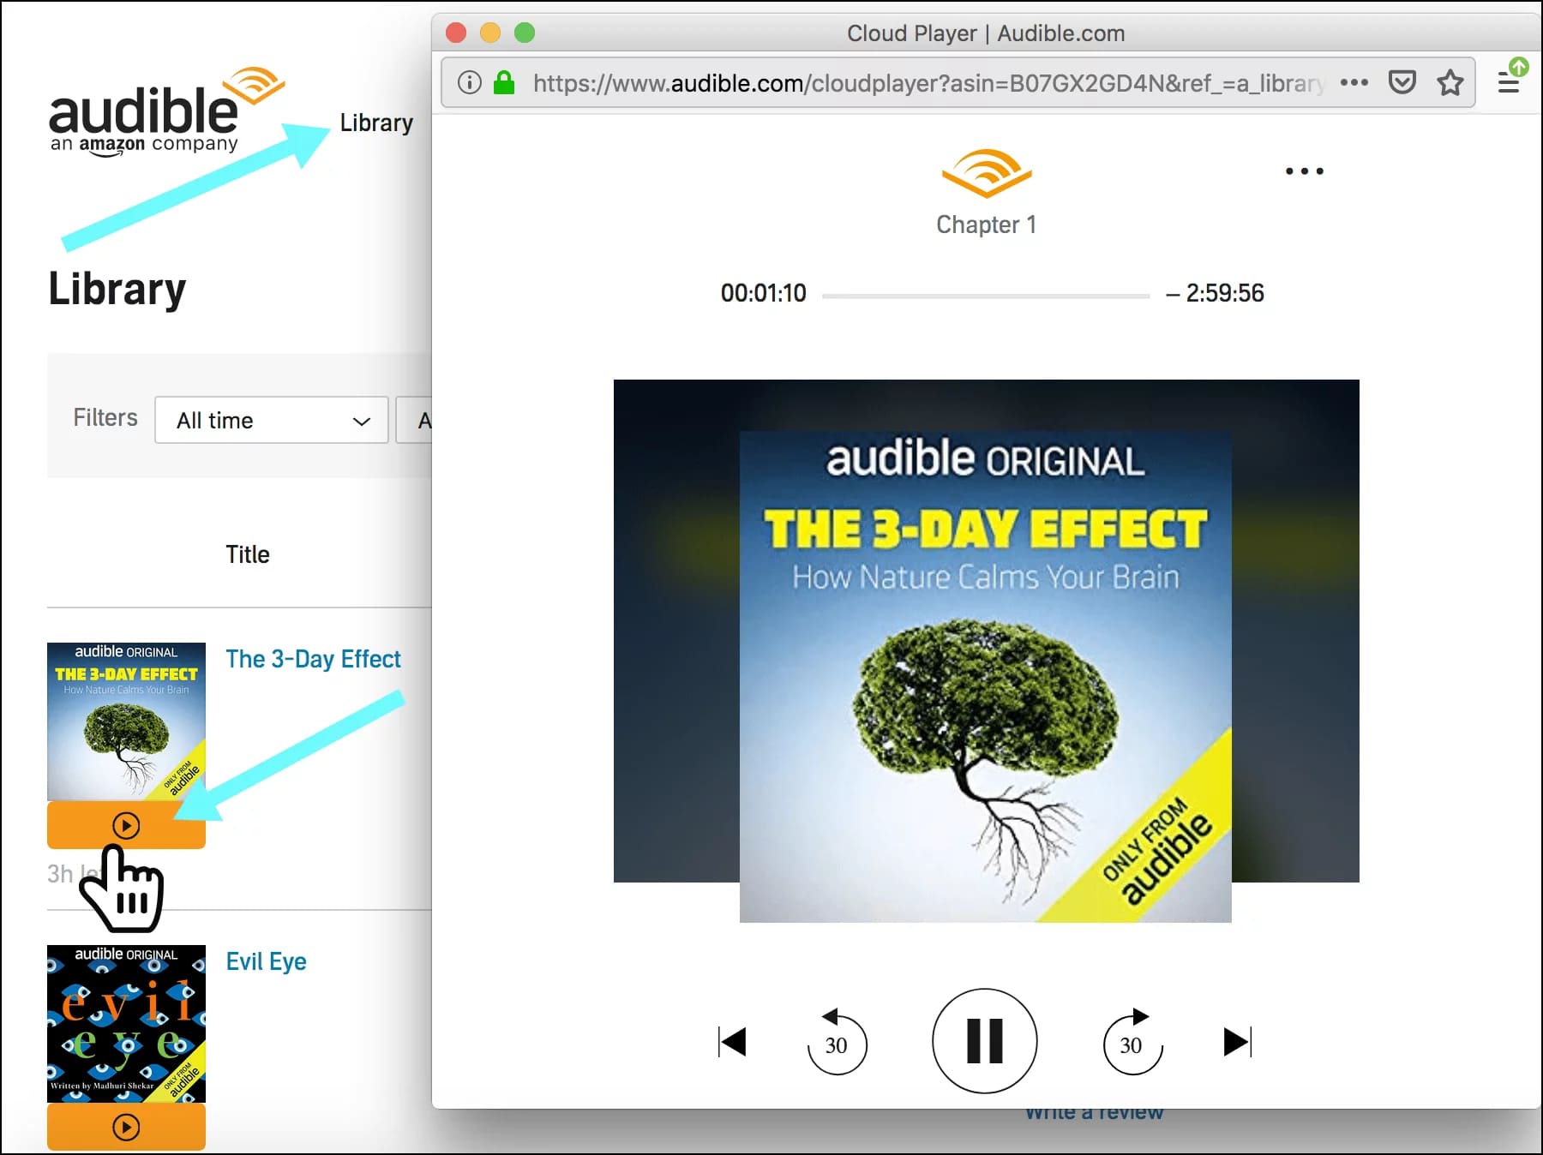Open the Cloud Player three-dot options menu
Image resolution: width=1543 pixels, height=1155 pixels.
click(x=1304, y=171)
